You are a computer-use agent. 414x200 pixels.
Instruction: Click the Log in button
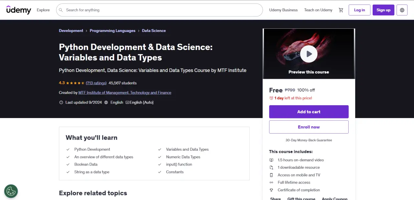point(359,10)
